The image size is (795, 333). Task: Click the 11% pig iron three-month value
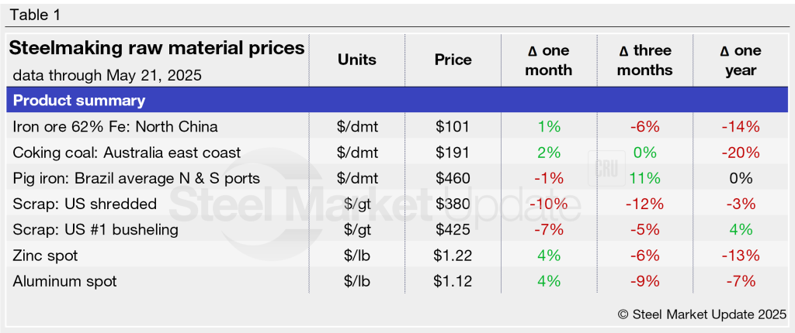click(x=645, y=178)
